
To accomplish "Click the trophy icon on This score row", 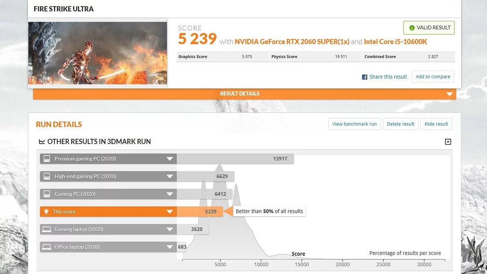I will [x=47, y=211].
